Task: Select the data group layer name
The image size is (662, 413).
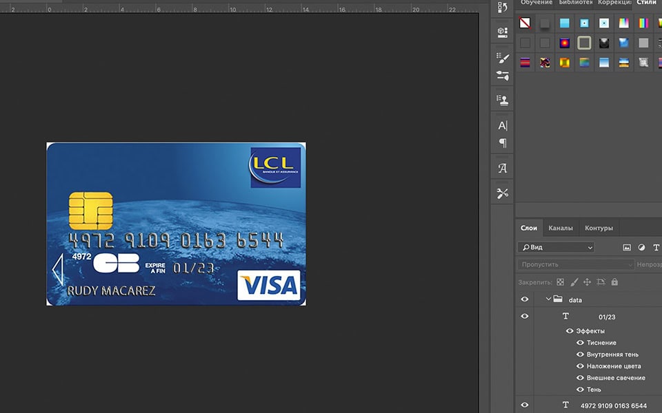Action: 575,300
